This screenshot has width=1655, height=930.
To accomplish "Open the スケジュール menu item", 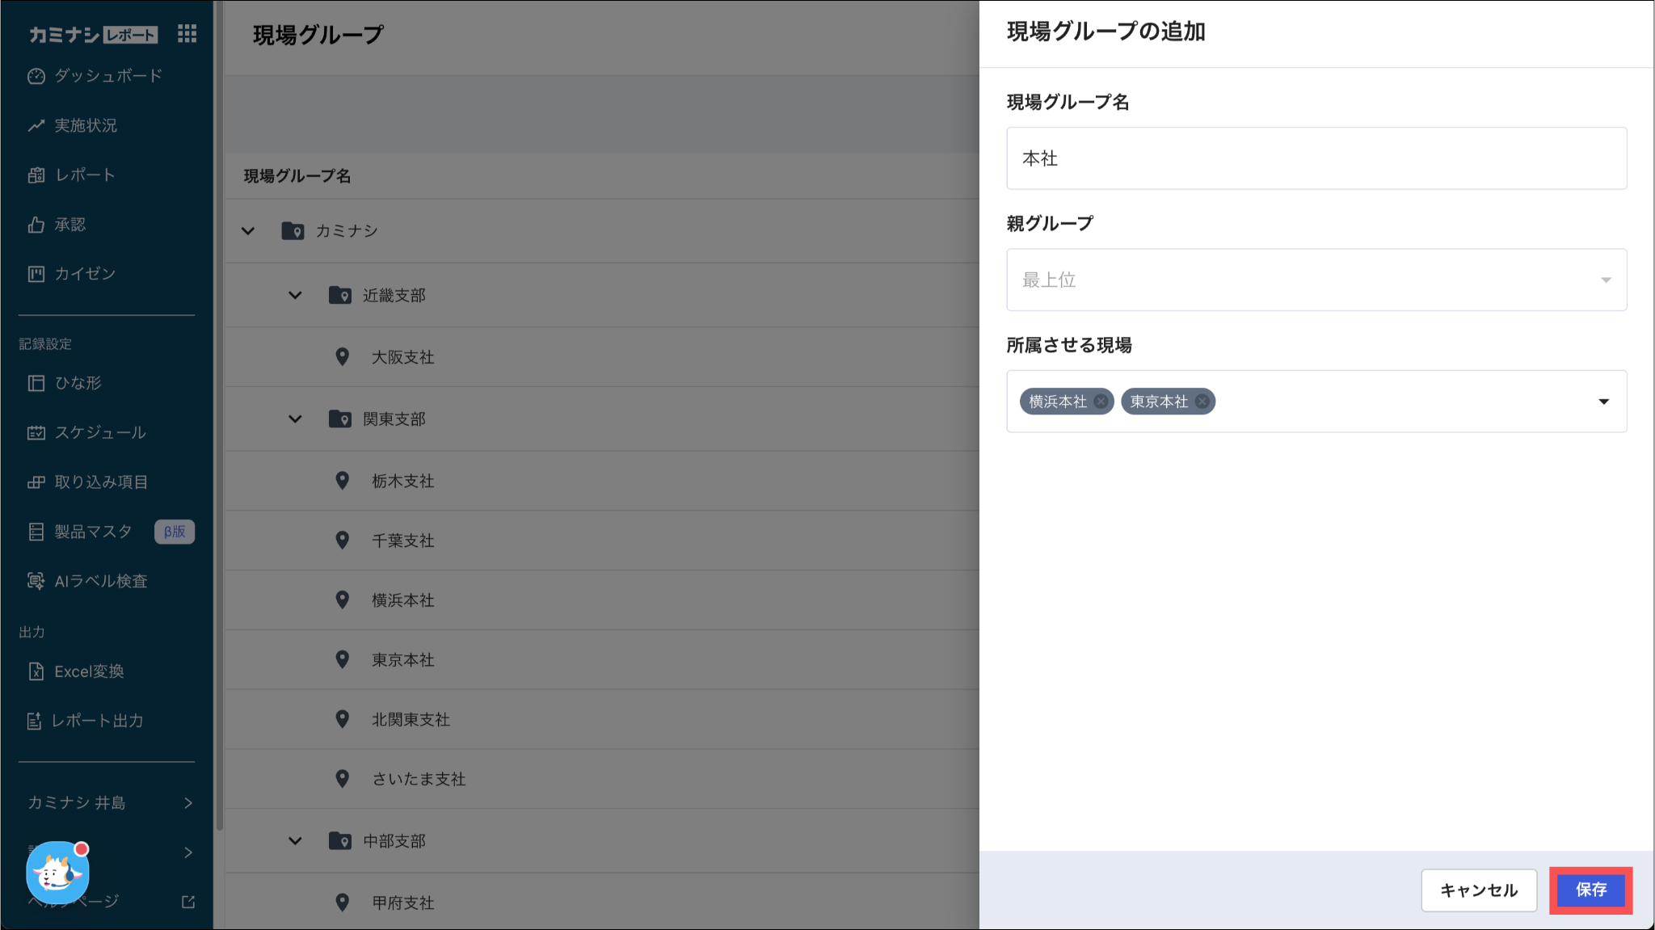I will click(99, 432).
